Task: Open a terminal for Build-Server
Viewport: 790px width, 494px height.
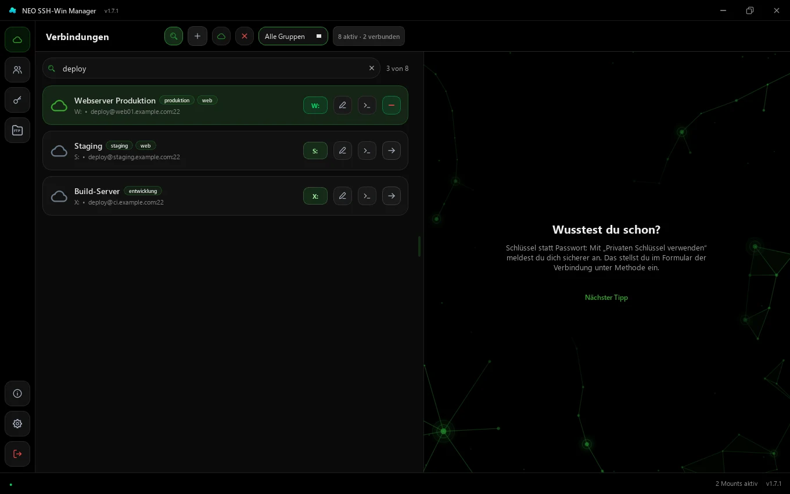Action: coord(367,196)
